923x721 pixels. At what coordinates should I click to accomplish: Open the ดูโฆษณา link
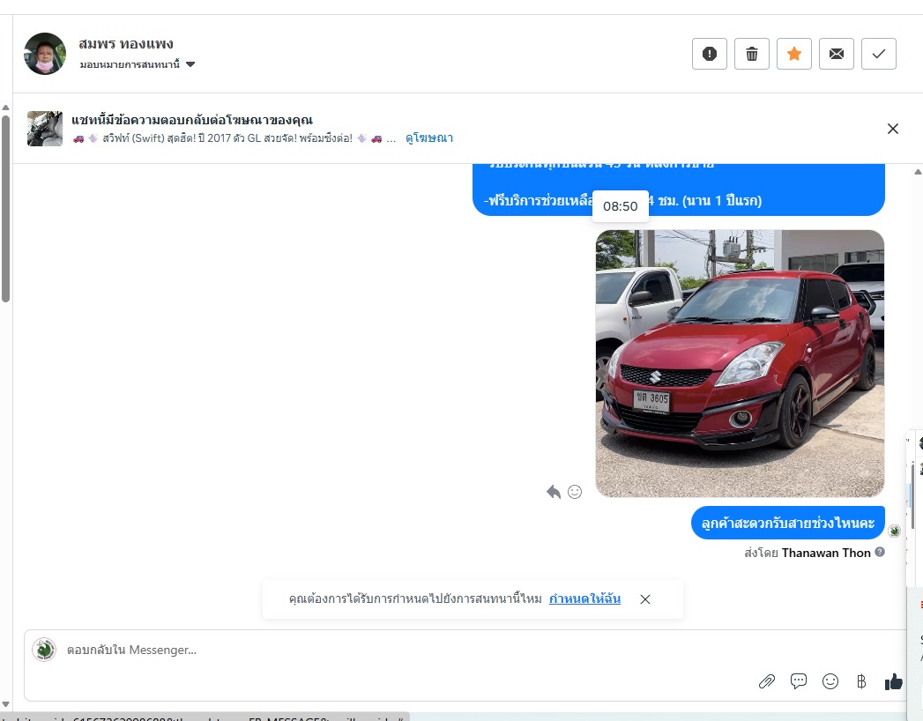coord(429,138)
